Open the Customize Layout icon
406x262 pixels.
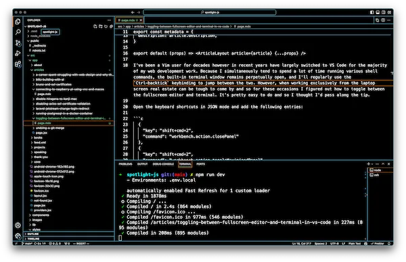click(x=389, y=12)
